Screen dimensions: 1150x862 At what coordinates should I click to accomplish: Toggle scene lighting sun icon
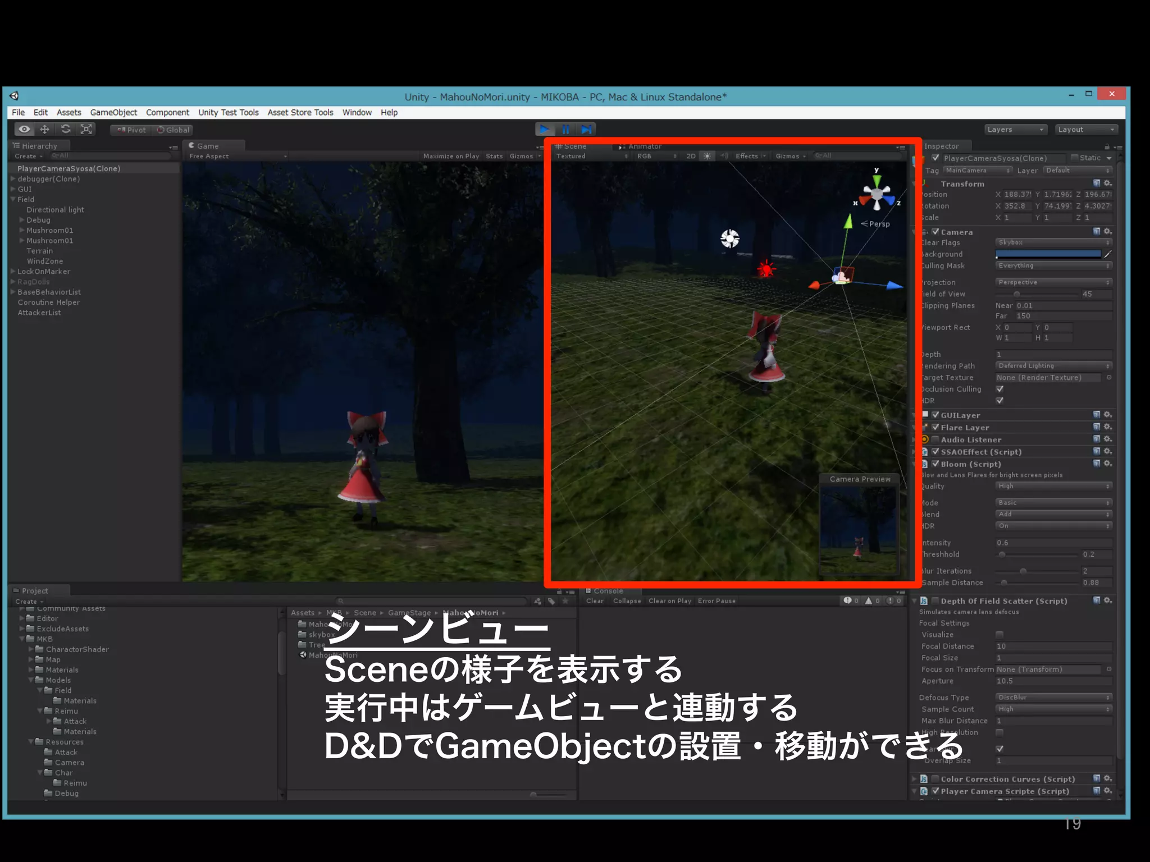point(707,156)
